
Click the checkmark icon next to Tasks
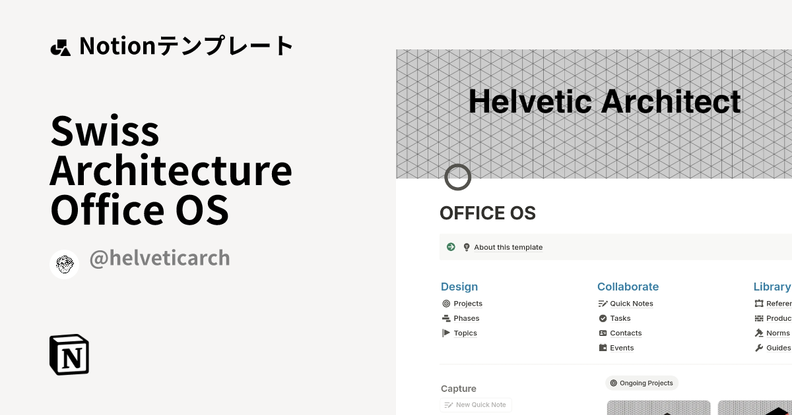[x=603, y=318]
